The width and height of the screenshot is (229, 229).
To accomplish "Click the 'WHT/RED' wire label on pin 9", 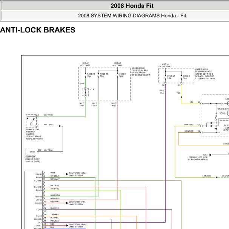I will pos(55,198).
